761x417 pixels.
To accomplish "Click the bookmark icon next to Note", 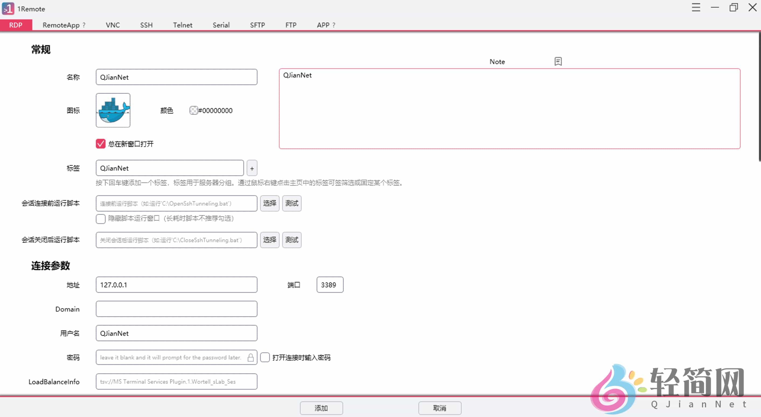I will point(558,61).
